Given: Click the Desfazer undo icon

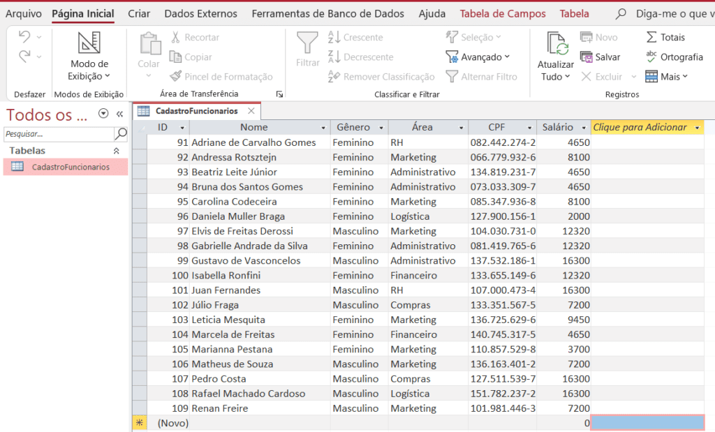Looking at the screenshot, I should click(x=21, y=36).
